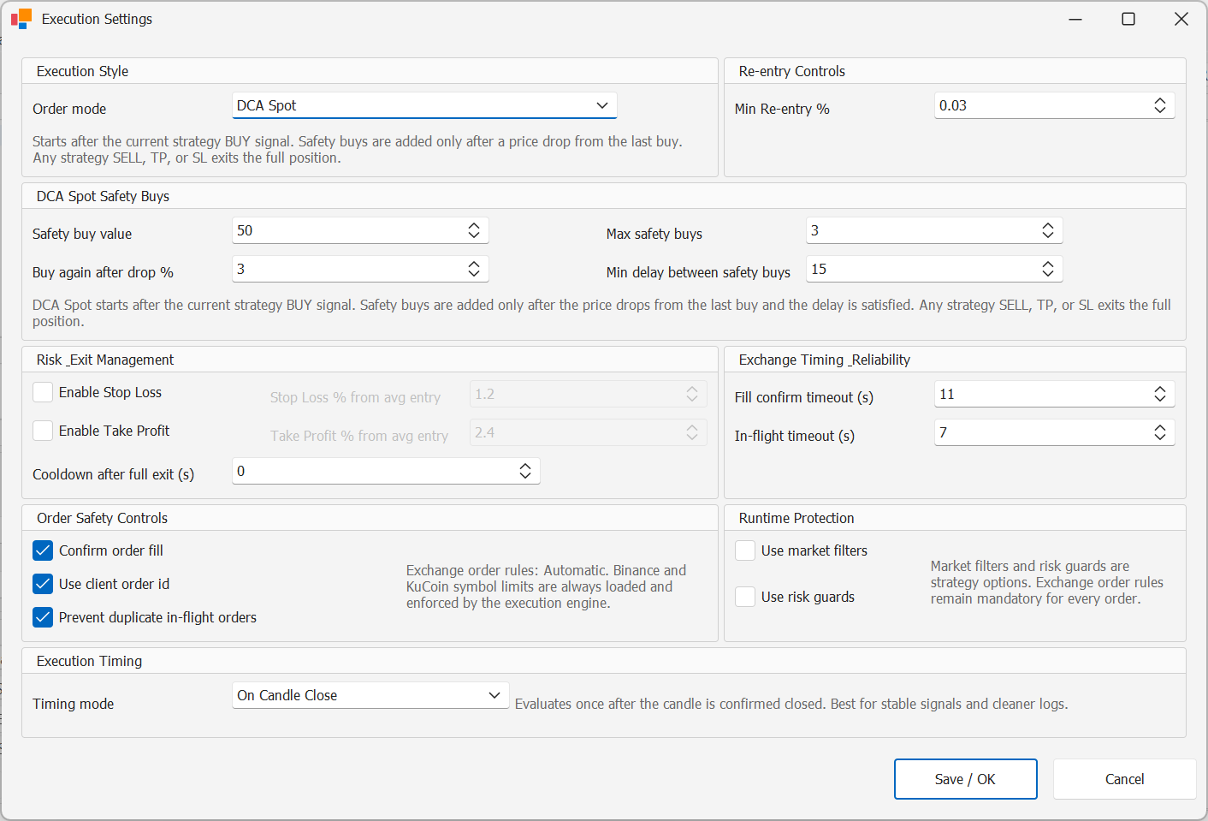Screen dimensions: 1208x821
Task: Select the Buy again after drop % field
Action: [360, 269]
